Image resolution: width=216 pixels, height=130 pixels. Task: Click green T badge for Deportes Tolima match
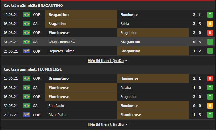point(210,51)
